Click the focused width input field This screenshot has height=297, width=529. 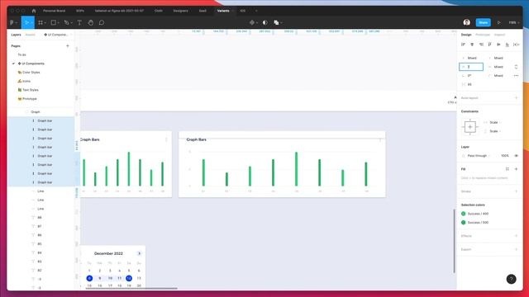pyautogui.click(x=471, y=67)
